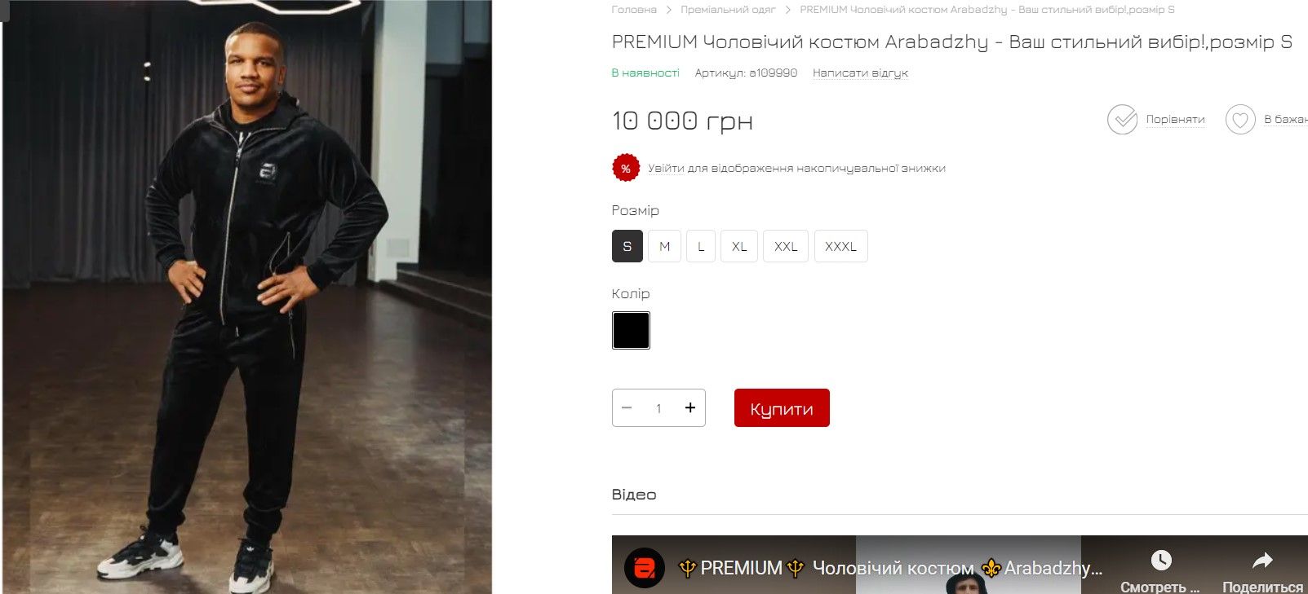Select size XL
The width and height of the screenshot is (1308, 594).
click(739, 246)
